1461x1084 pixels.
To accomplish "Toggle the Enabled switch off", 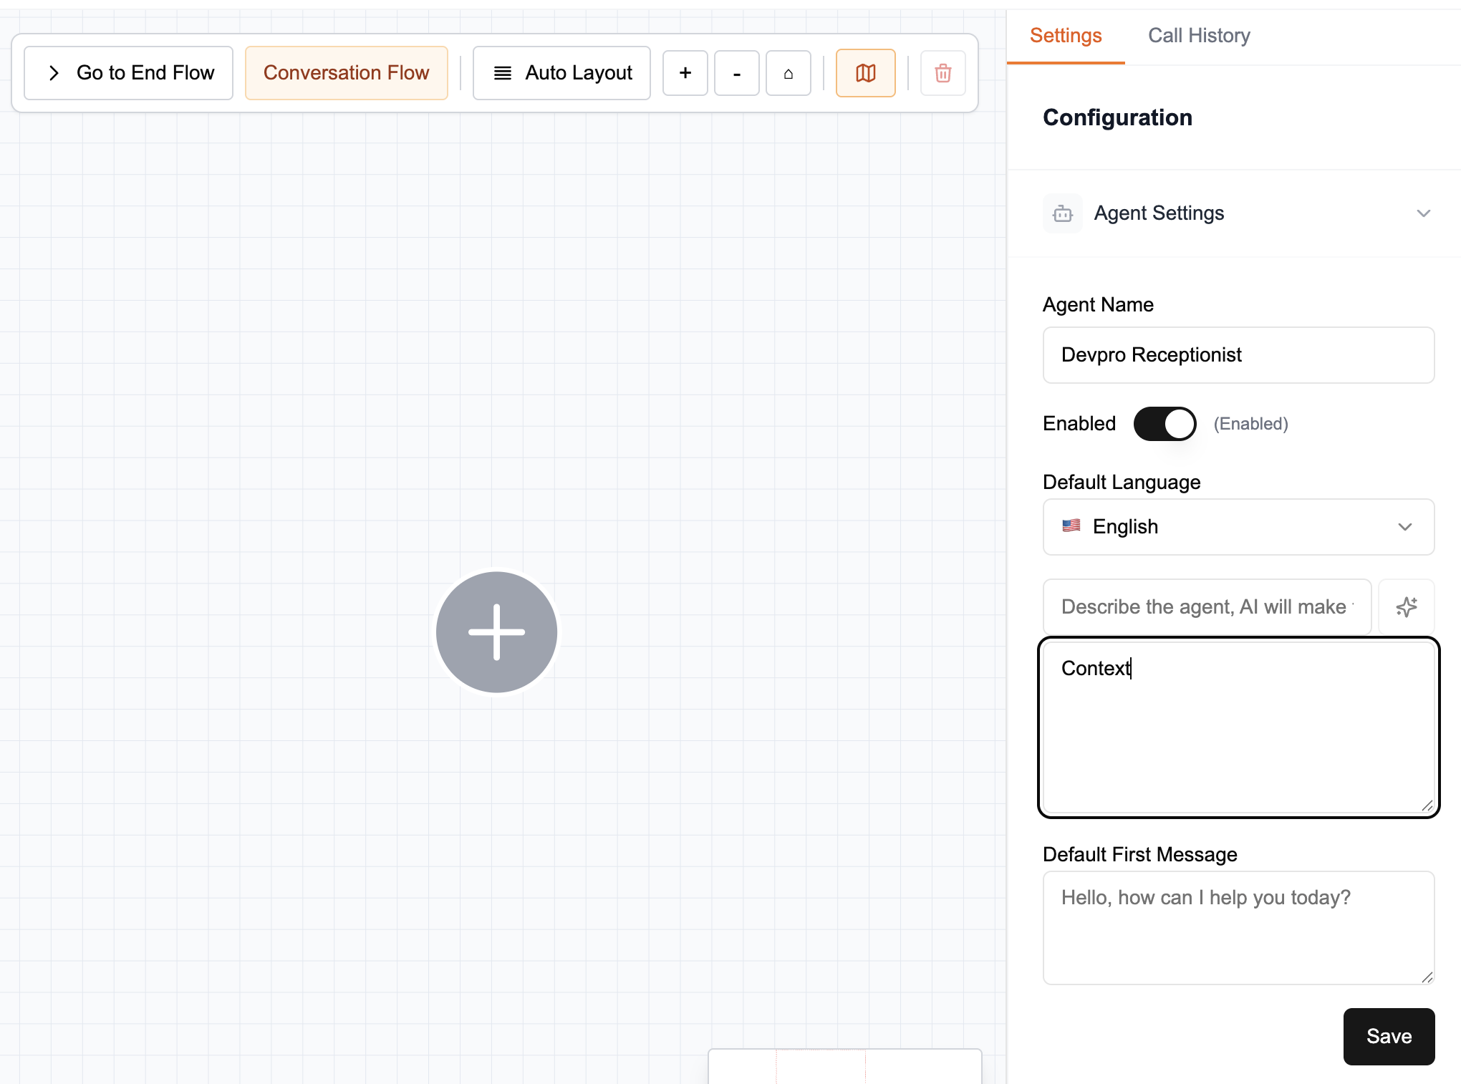I will click(1165, 424).
